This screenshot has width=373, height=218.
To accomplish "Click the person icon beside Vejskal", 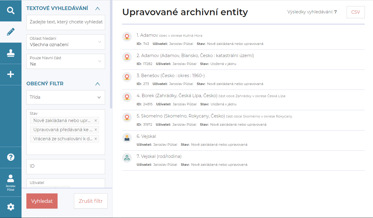I will (127, 138).
